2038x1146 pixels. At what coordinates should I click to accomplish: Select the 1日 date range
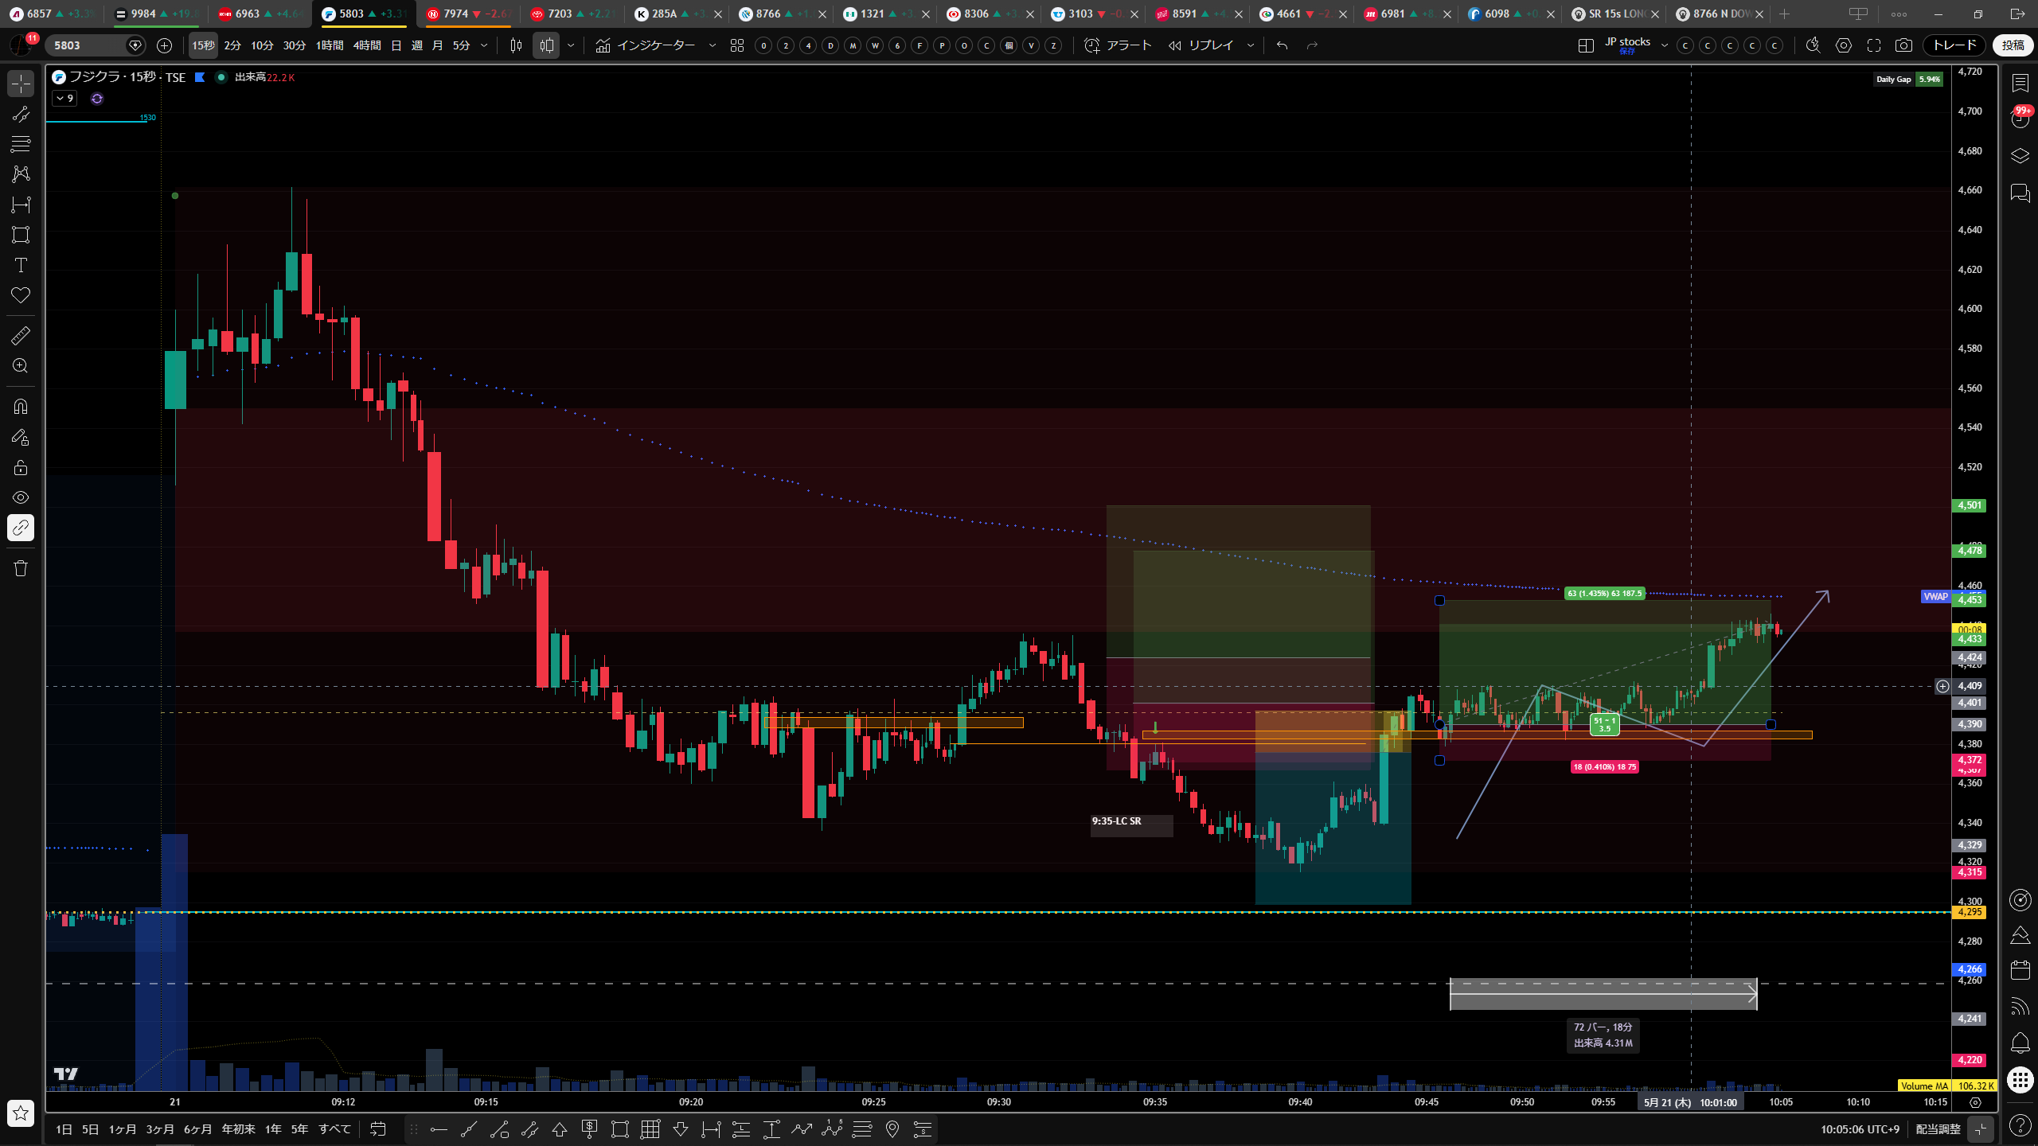[64, 1129]
